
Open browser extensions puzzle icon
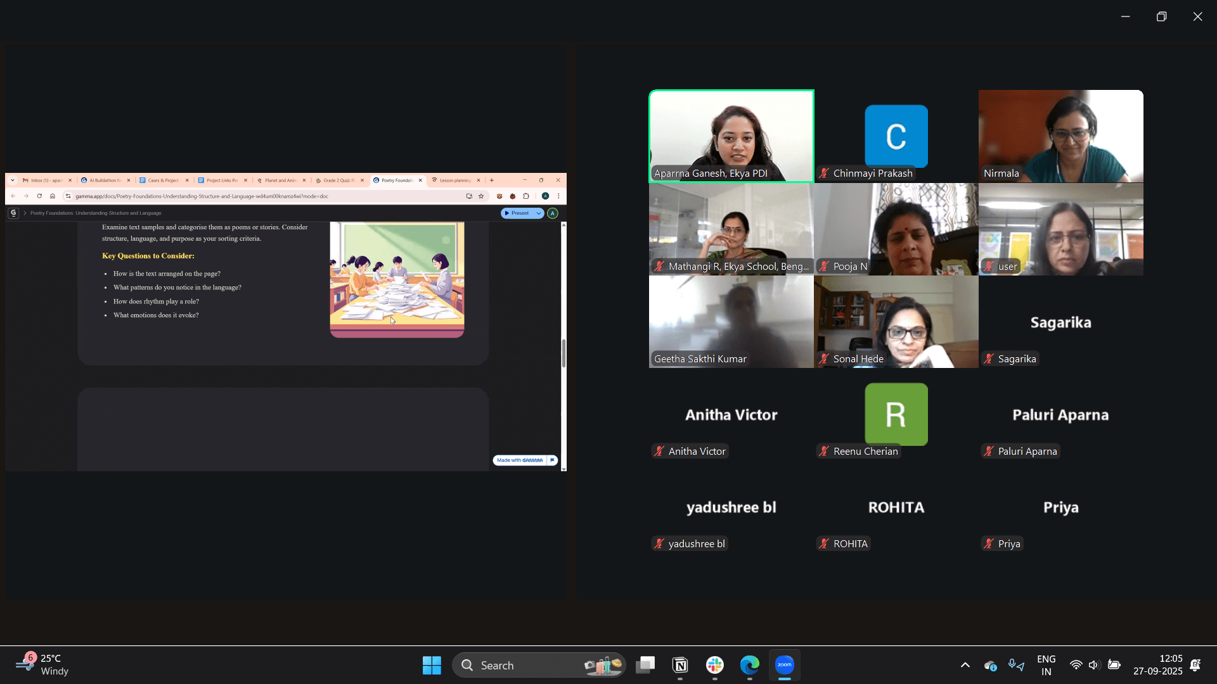(x=526, y=196)
